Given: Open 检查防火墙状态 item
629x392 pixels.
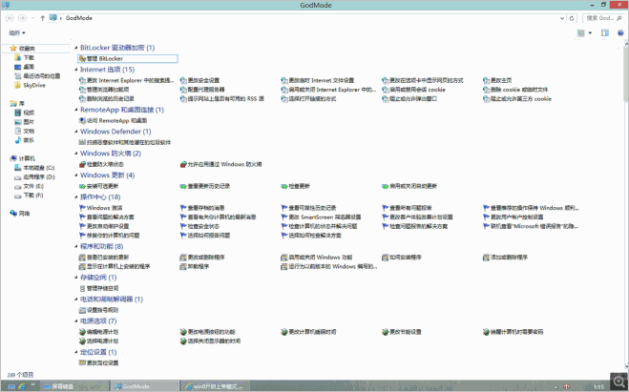Looking at the screenshot, I should [x=101, y=164].
